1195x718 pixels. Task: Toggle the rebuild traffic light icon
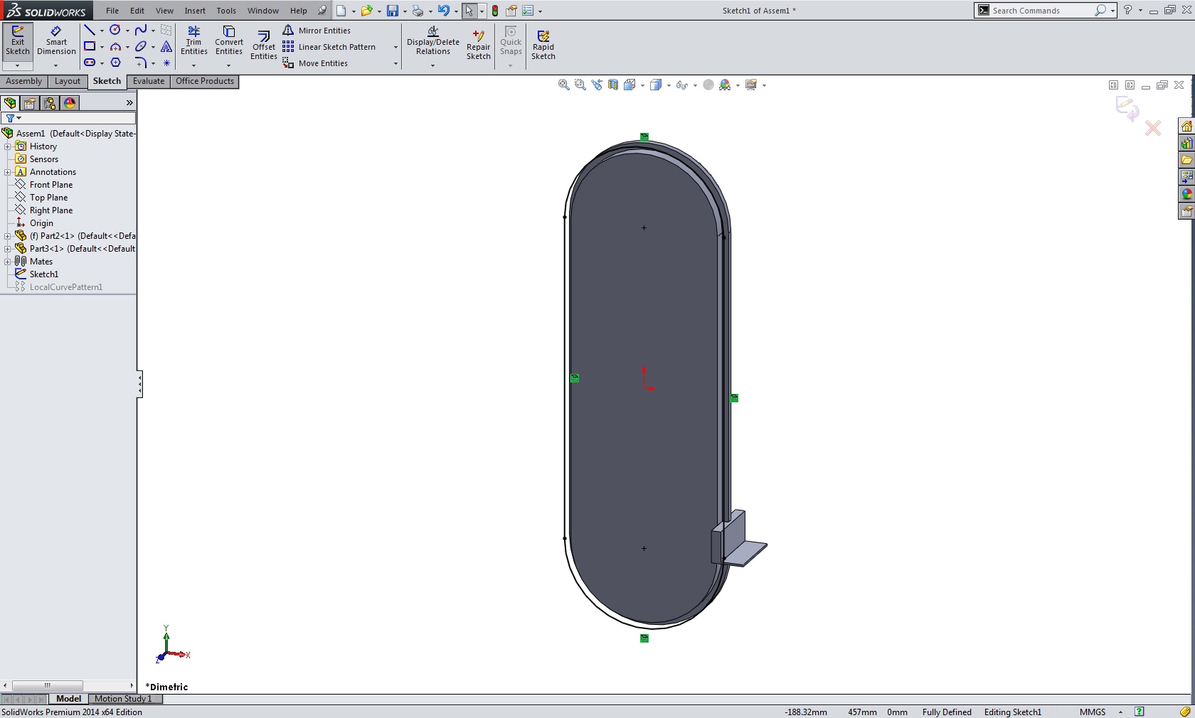(x=495, y=11)
